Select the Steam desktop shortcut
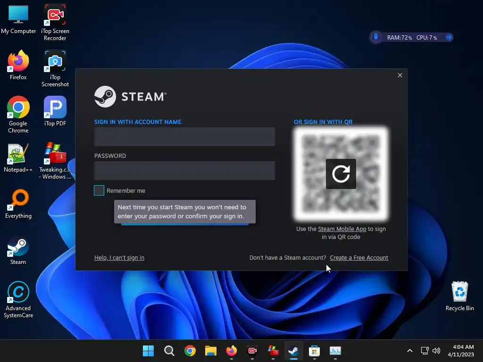 tap(18, 250)
